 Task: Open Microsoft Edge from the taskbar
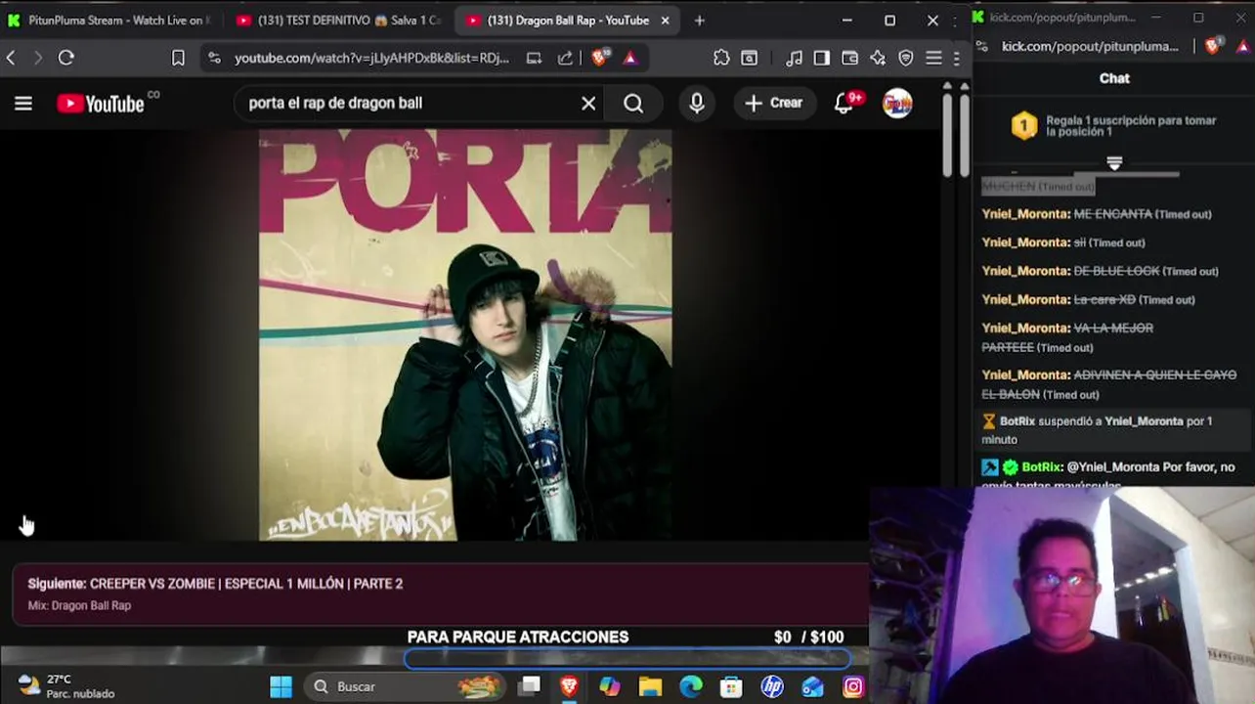click(690, 686)
